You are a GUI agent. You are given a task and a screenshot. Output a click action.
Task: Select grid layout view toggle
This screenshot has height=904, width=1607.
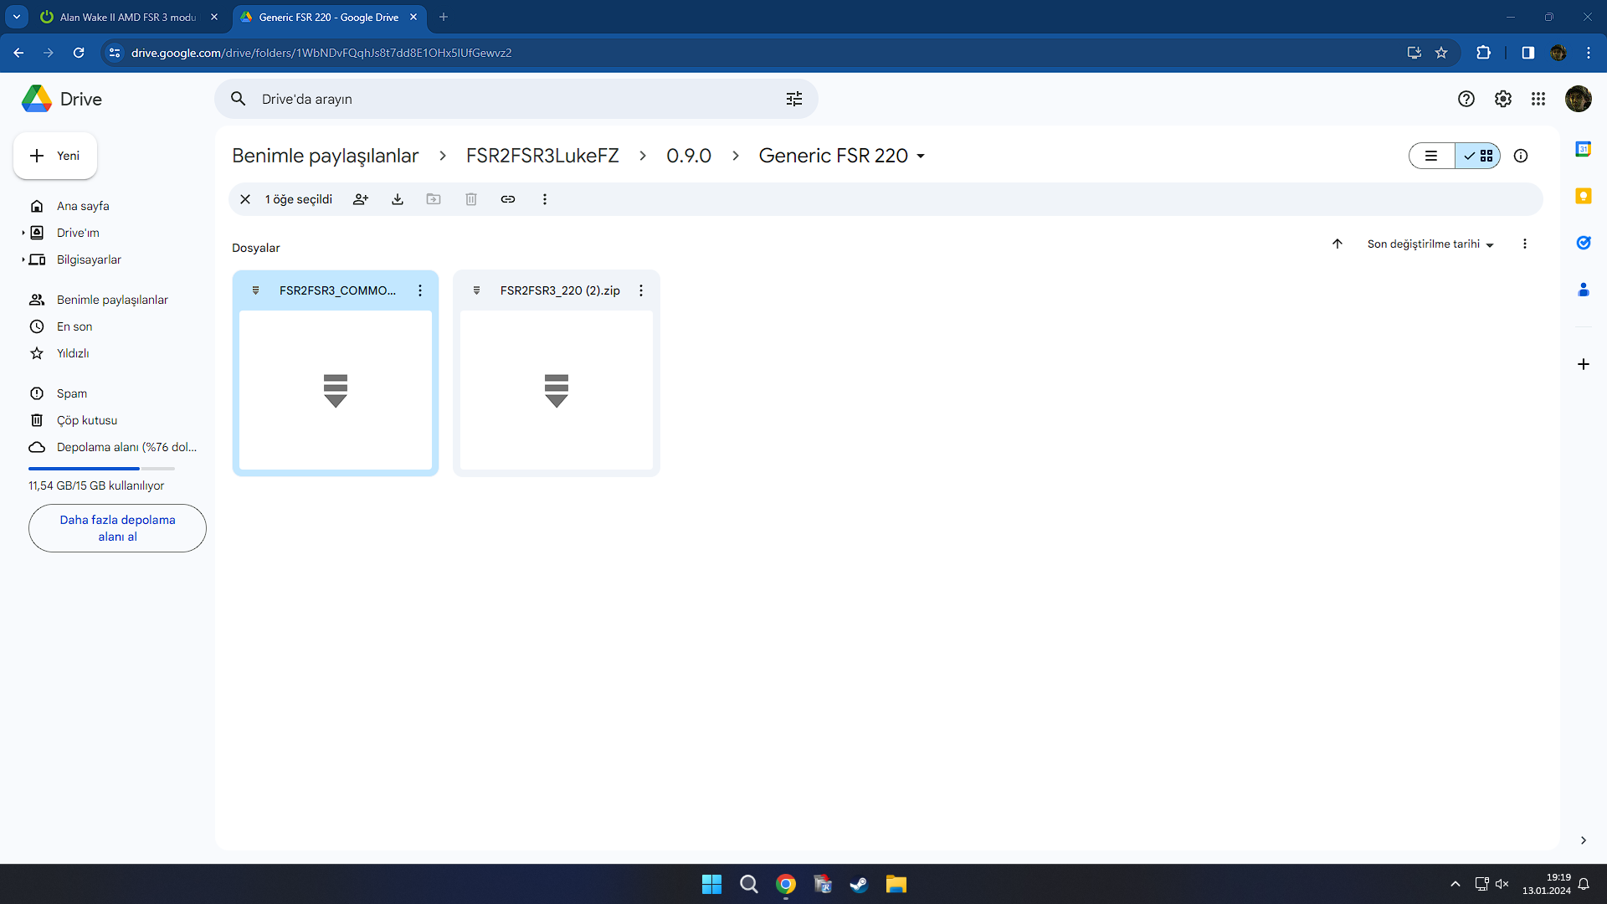click(1478, 156)
